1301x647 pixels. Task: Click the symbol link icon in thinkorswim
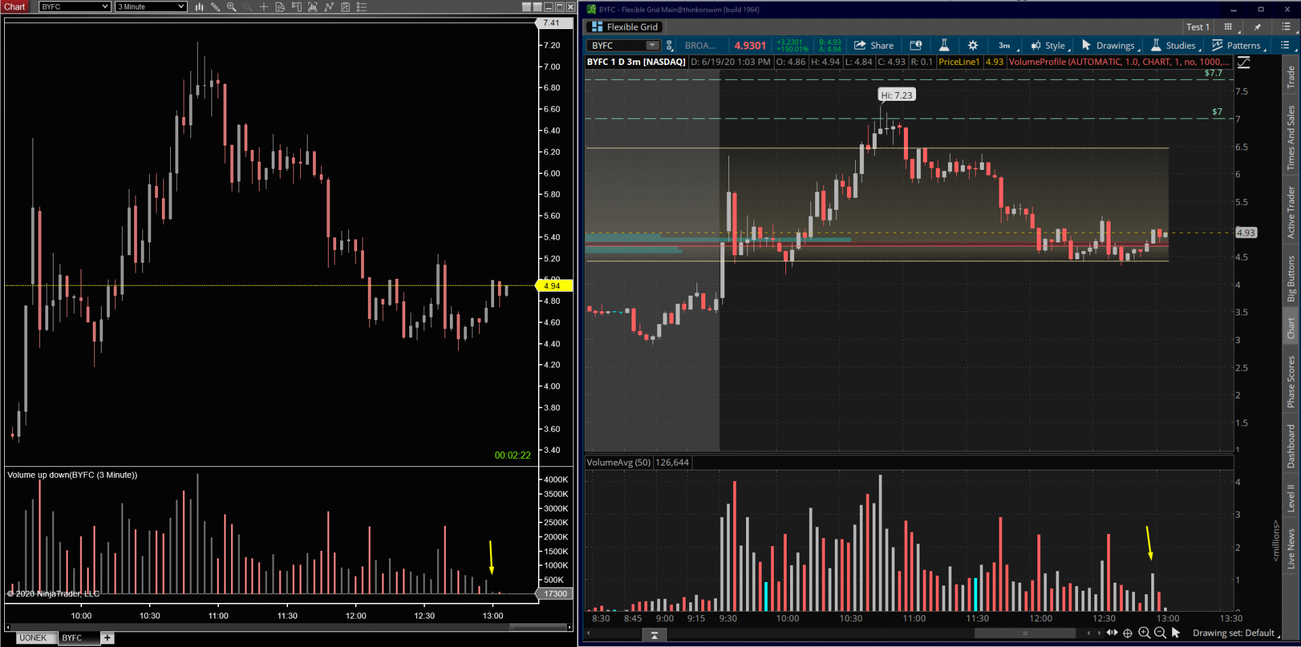coord(669,45)
